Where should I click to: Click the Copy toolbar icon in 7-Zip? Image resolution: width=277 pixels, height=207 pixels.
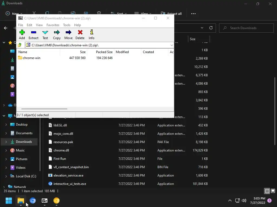point(57,32)
